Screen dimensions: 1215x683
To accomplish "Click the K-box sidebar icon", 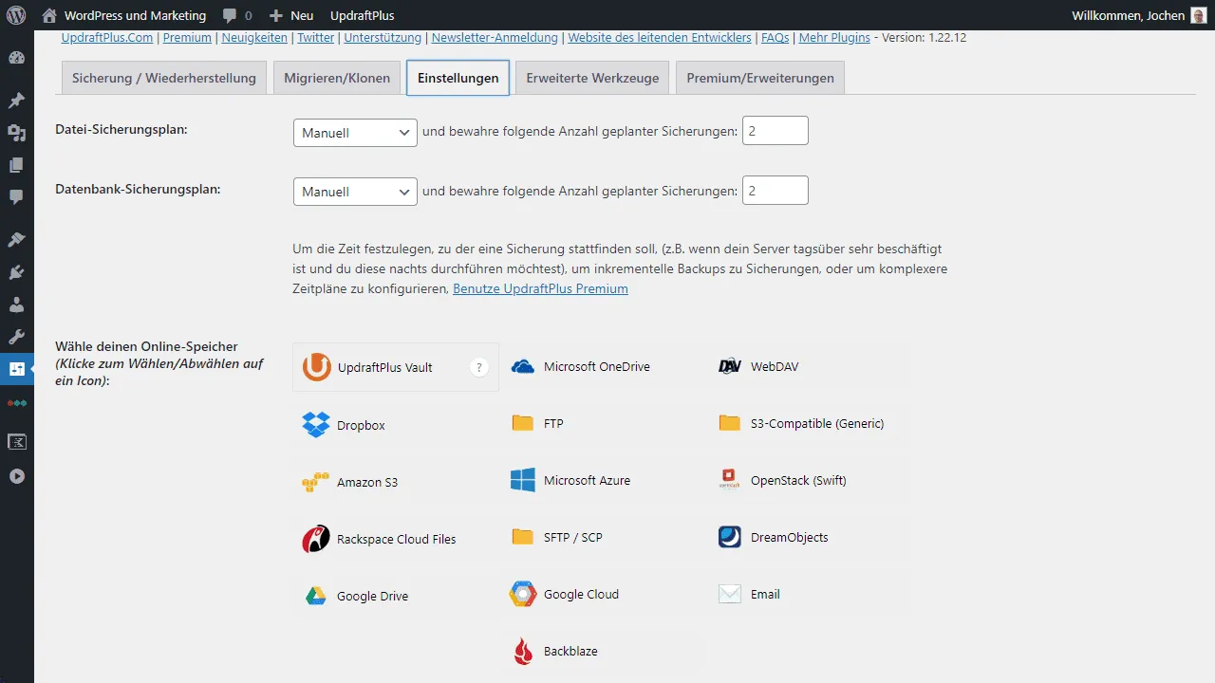I will (16, 441).
